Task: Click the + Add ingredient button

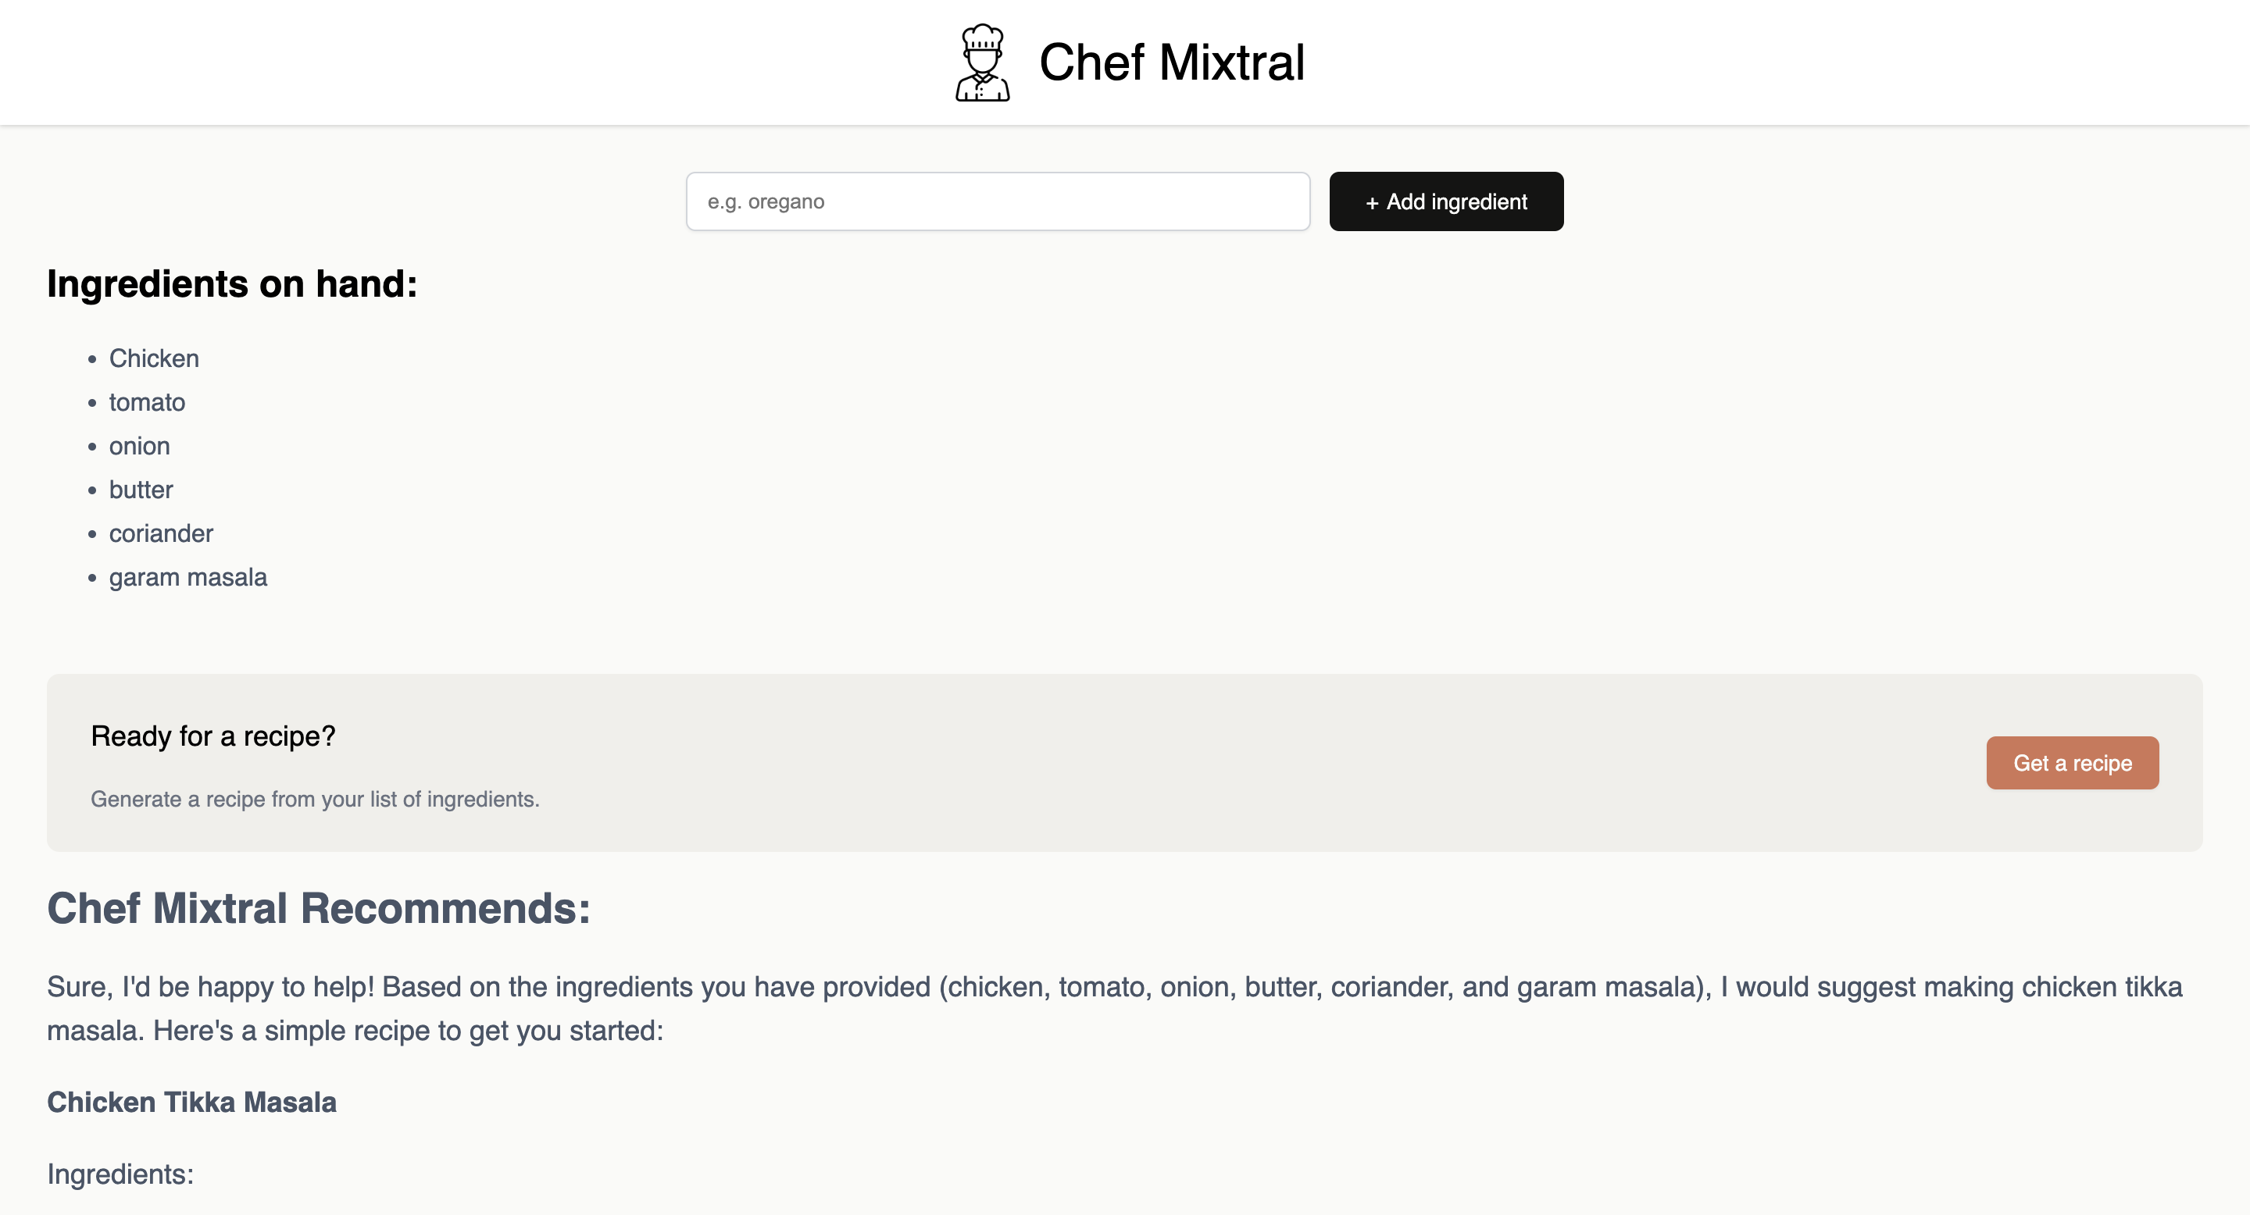Action: pos(1445,201)
